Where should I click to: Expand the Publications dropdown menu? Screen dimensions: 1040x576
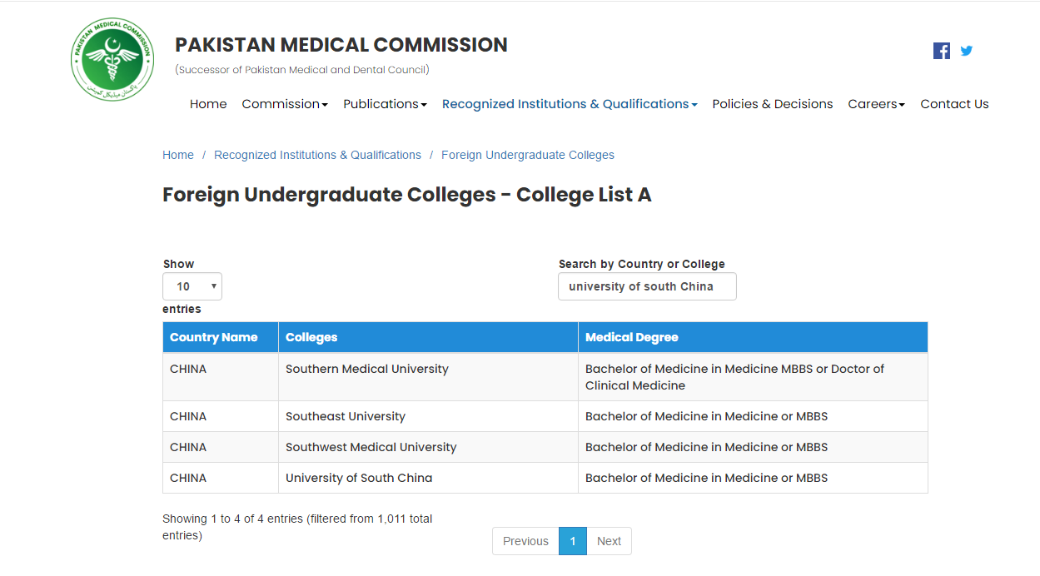[x=385, y=104]
